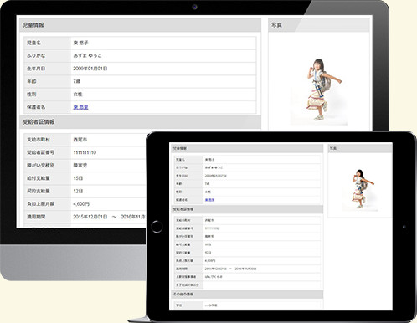The width and height of the screenshot is (417, 323).
Task: Select the 支給市町村 value 西尾市 on the monitor
Action: tap(80, 140)
